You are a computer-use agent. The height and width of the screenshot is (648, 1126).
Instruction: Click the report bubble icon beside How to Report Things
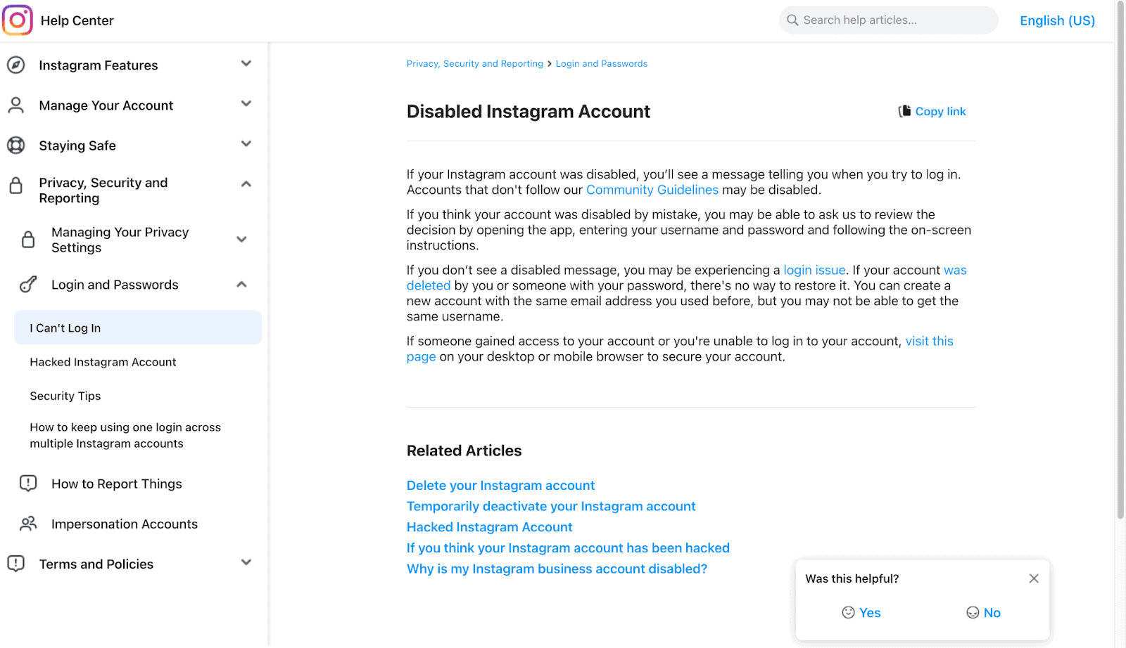[28, 484]
